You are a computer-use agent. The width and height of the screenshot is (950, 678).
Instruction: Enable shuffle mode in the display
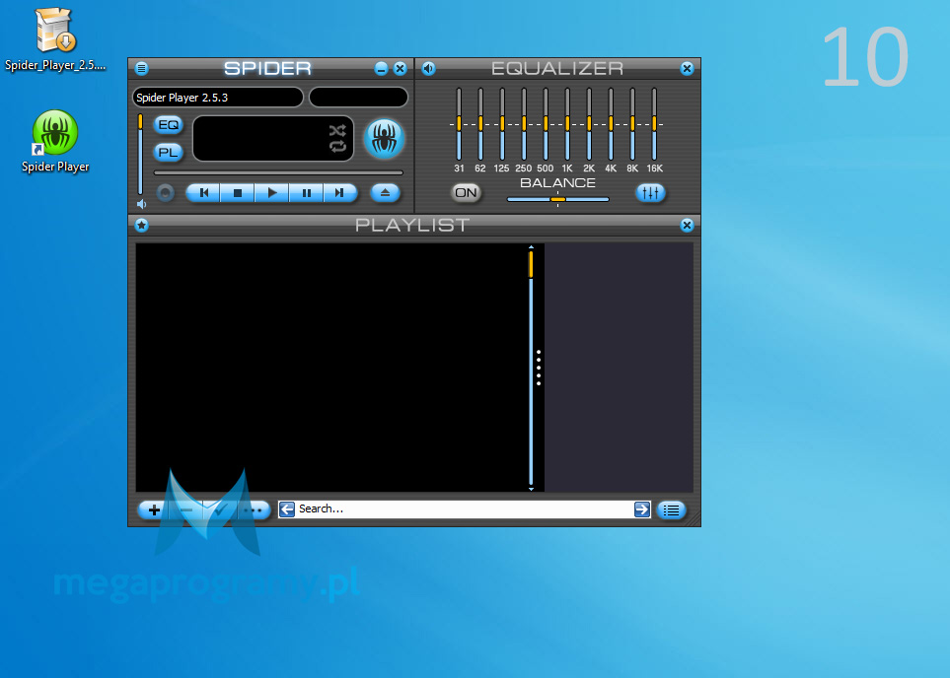pos(337,130)
